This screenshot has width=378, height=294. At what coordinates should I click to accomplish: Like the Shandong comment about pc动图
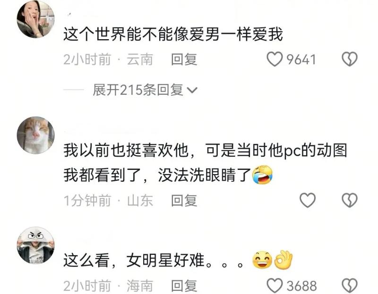(308, 200)
